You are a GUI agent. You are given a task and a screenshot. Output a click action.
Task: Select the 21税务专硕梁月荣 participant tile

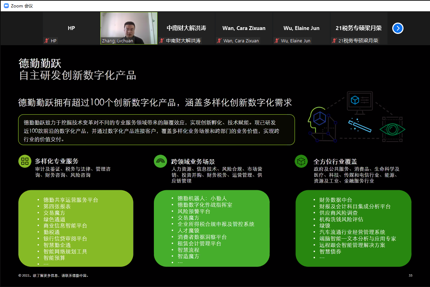click(x=358, y=28)
